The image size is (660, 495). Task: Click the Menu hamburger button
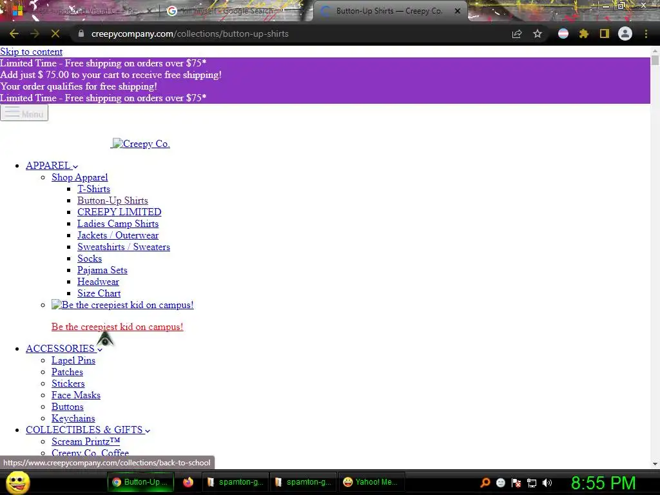(x=24, y=113)
